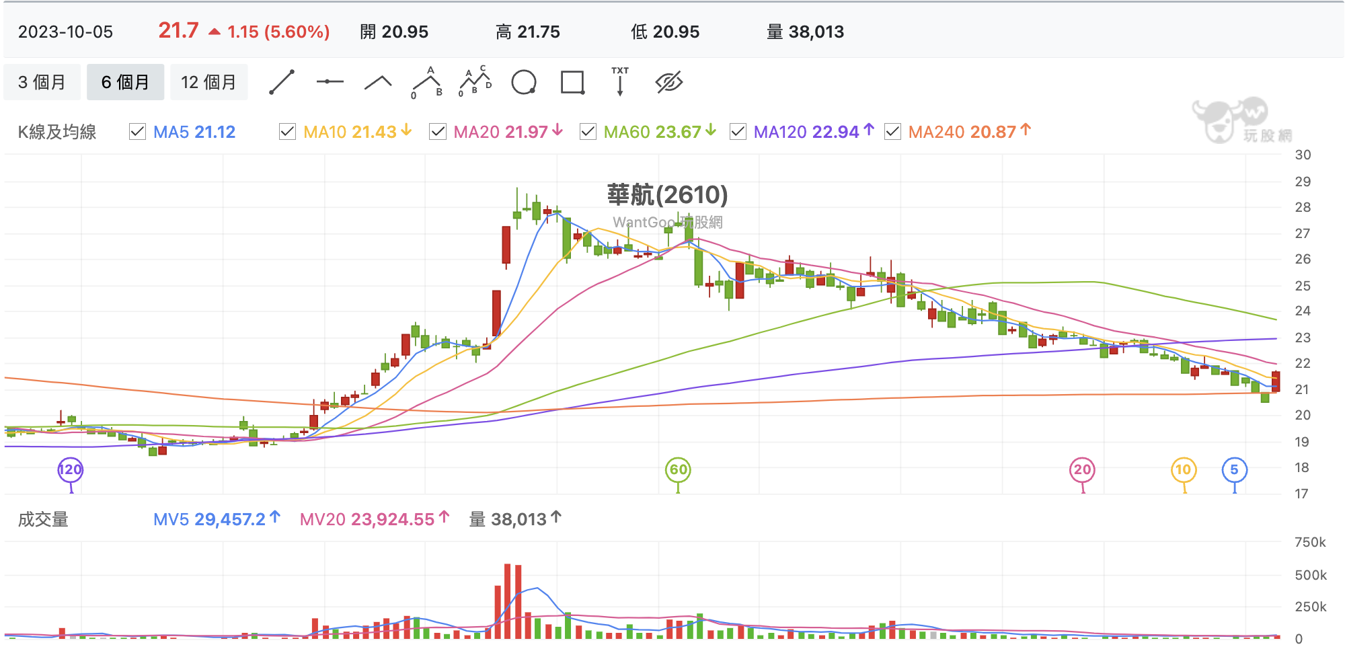Click the purple 120 marker on chart
The width and height of the screenshot is (1345, 651).
pos(71,470)
